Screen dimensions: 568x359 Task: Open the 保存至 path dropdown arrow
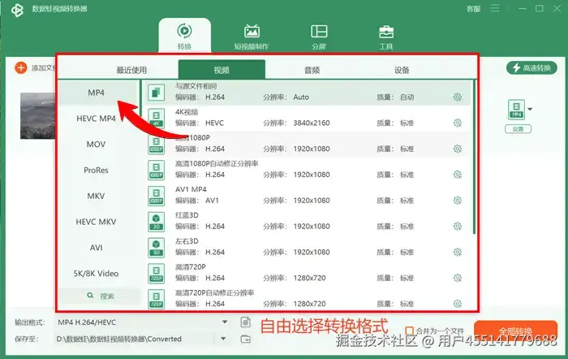223,339
